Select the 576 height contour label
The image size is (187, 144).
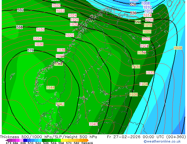30,50
